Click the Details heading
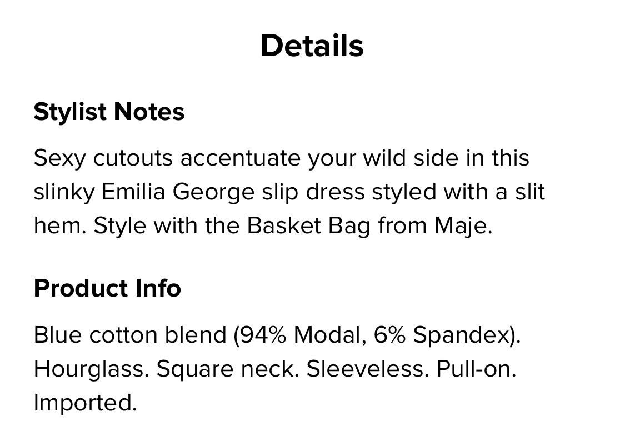This screenshot has height=426, width=625. click(x=312, y=46)
